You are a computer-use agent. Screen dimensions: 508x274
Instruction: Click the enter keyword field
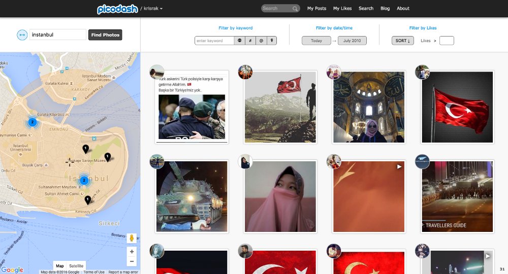coord(214,41)
